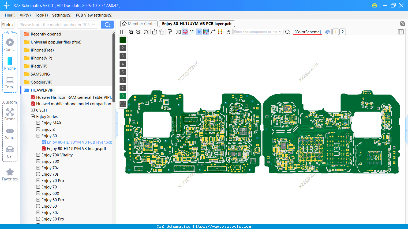Image resolution: width=408 pixels, height=229 pixels.
Task: Select the Game console category icon
Action: [10, 133]
